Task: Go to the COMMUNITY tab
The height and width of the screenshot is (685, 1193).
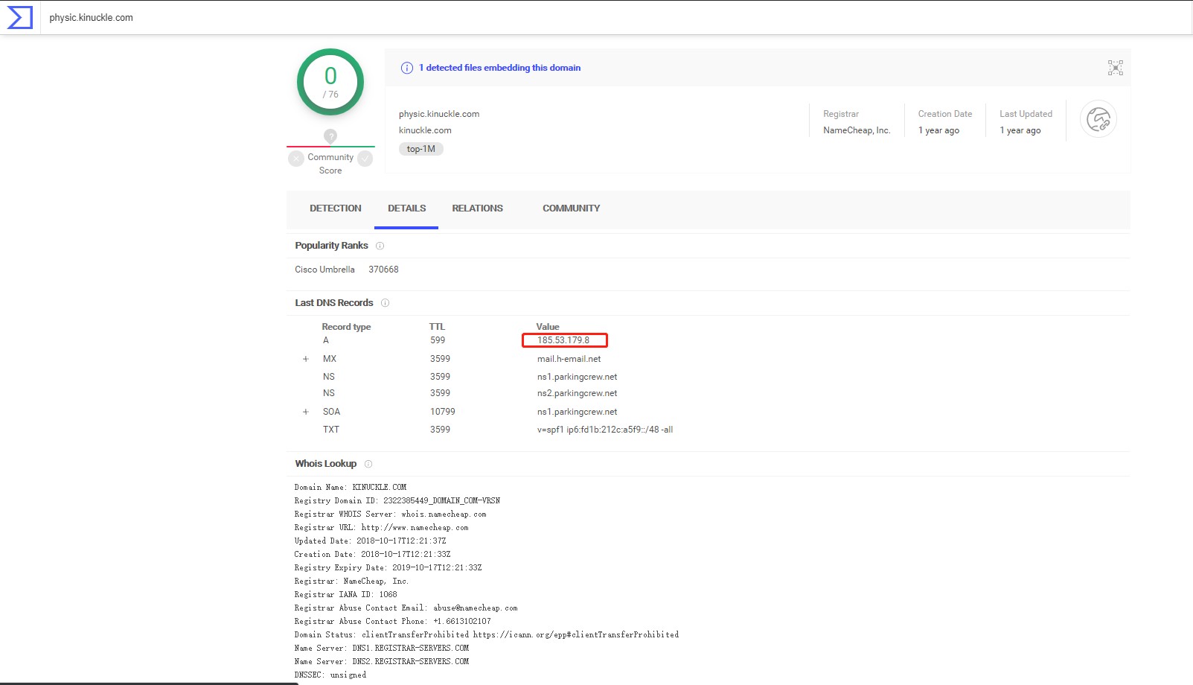Action: pyautogui.click(x=571, y=208)
